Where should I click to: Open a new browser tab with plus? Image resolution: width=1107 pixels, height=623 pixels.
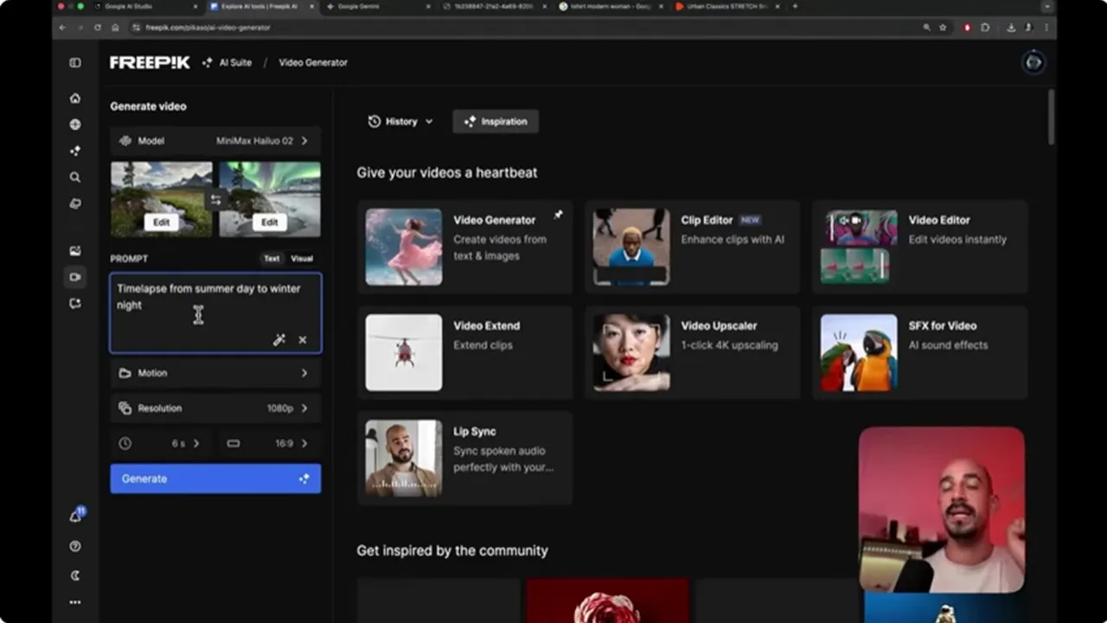pos(795,6)
